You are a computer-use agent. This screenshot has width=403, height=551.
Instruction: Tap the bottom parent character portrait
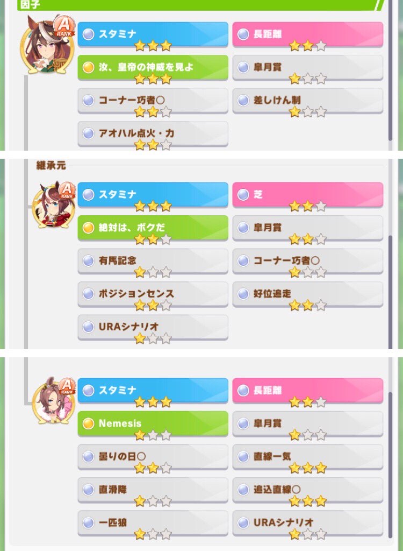tap(53, 400)
